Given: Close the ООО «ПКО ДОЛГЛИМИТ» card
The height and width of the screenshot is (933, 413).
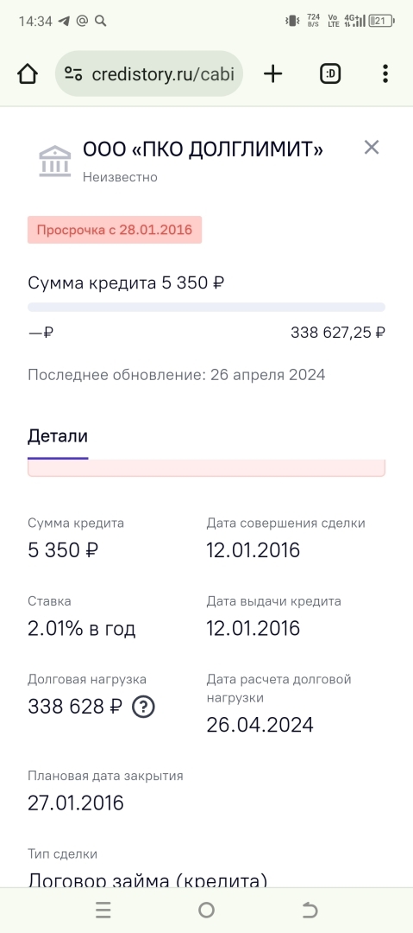Looking at the screenshot, I should (x=372, y=147).
